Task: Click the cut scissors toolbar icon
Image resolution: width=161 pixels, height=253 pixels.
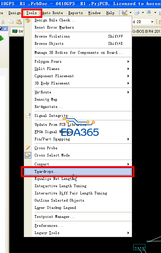Action: click(3, 22)
